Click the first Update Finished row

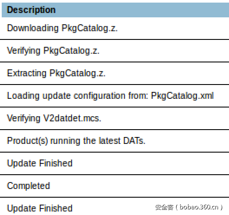(114, 163)
